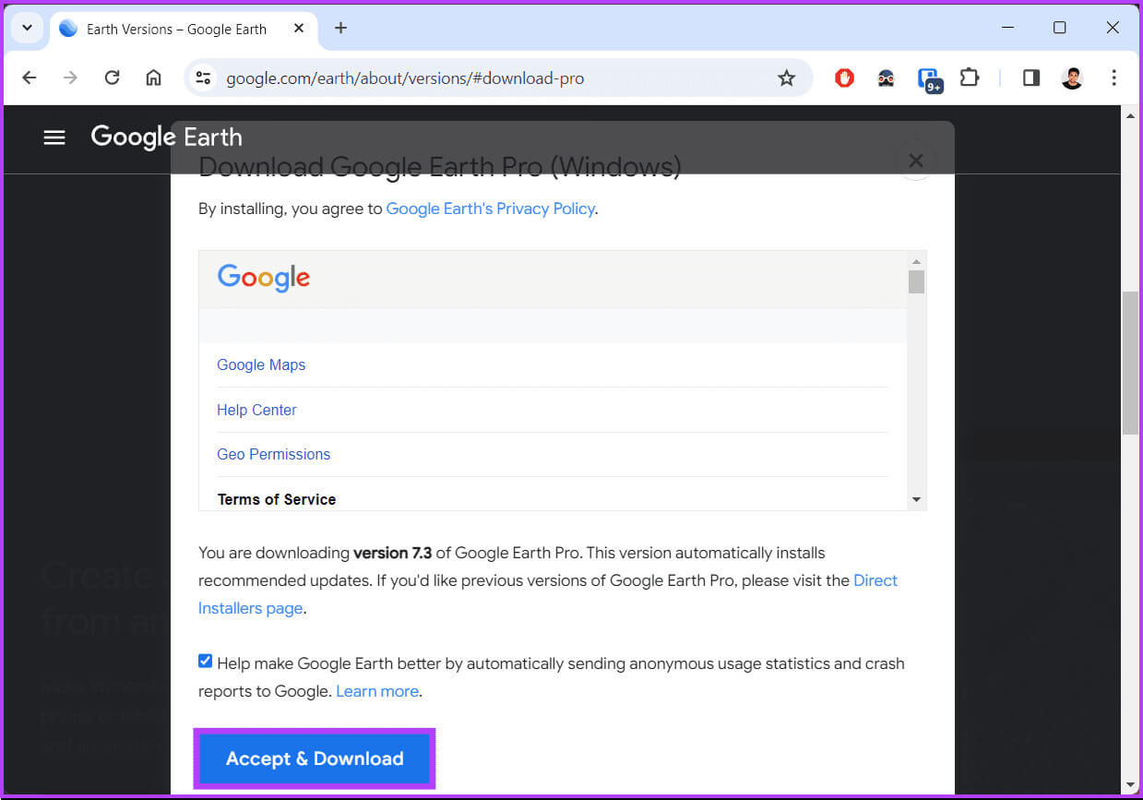Open the Chrome three-dot menu
Image resolution: width=1143 pixels, height=800 pixels.
[1113, 78]
